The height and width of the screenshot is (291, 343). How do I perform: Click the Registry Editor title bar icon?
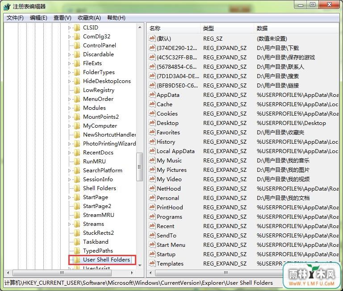coord(7,7)
